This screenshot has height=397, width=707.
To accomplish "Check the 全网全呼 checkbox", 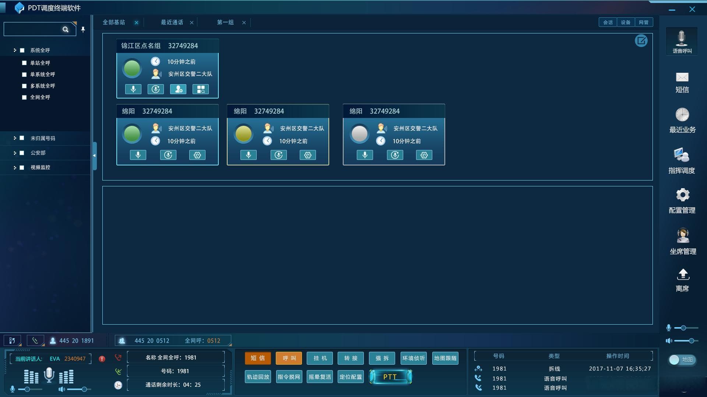I will 24,97.
